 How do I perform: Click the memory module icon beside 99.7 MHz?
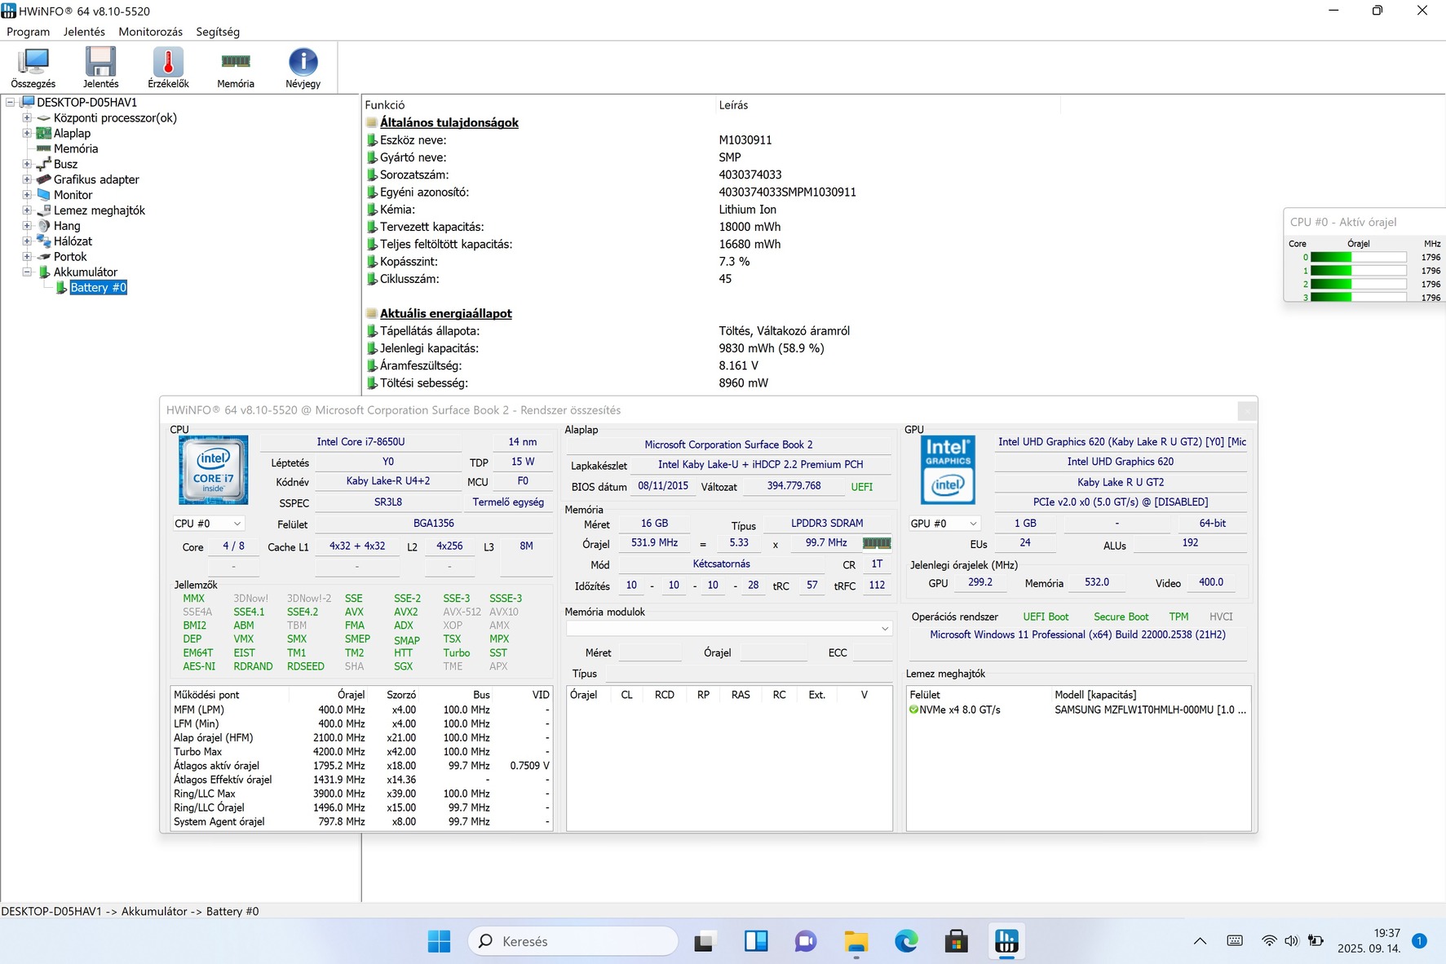click(877, 543)
